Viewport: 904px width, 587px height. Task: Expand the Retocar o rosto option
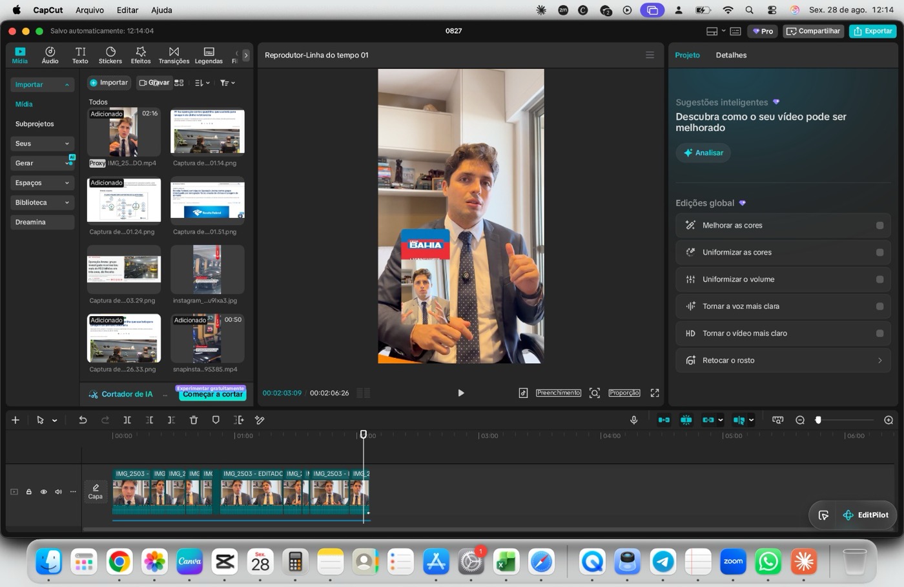pyautogui.click(x=879, y=361)
